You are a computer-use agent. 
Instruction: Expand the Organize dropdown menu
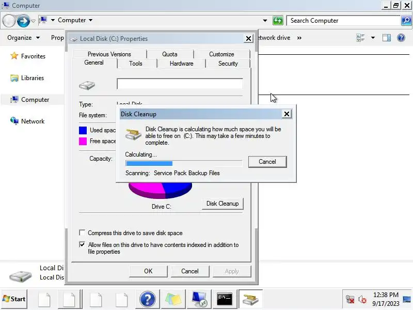tap(23, 38)
